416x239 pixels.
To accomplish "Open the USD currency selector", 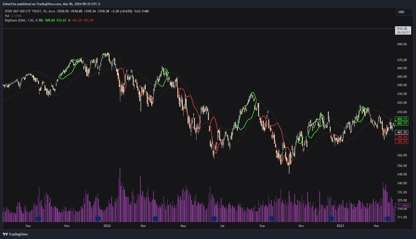I will [404, 12].
